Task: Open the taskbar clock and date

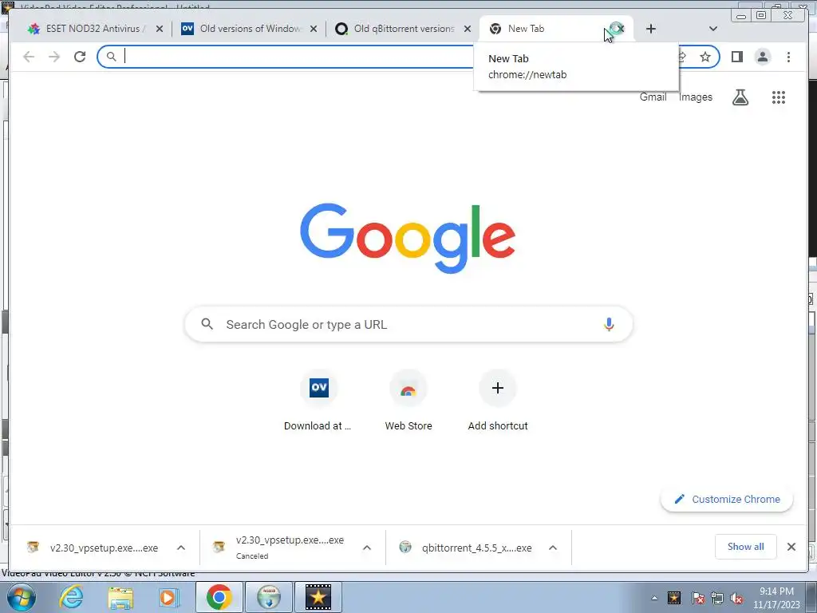Action: 776,598
